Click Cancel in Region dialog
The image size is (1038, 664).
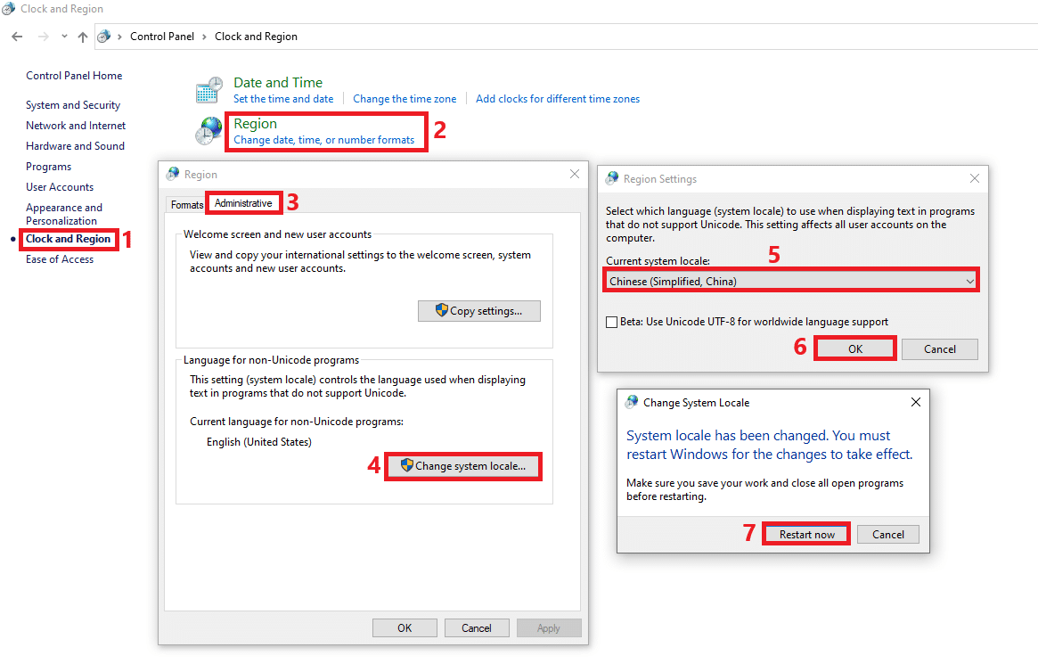click(477, 627)
